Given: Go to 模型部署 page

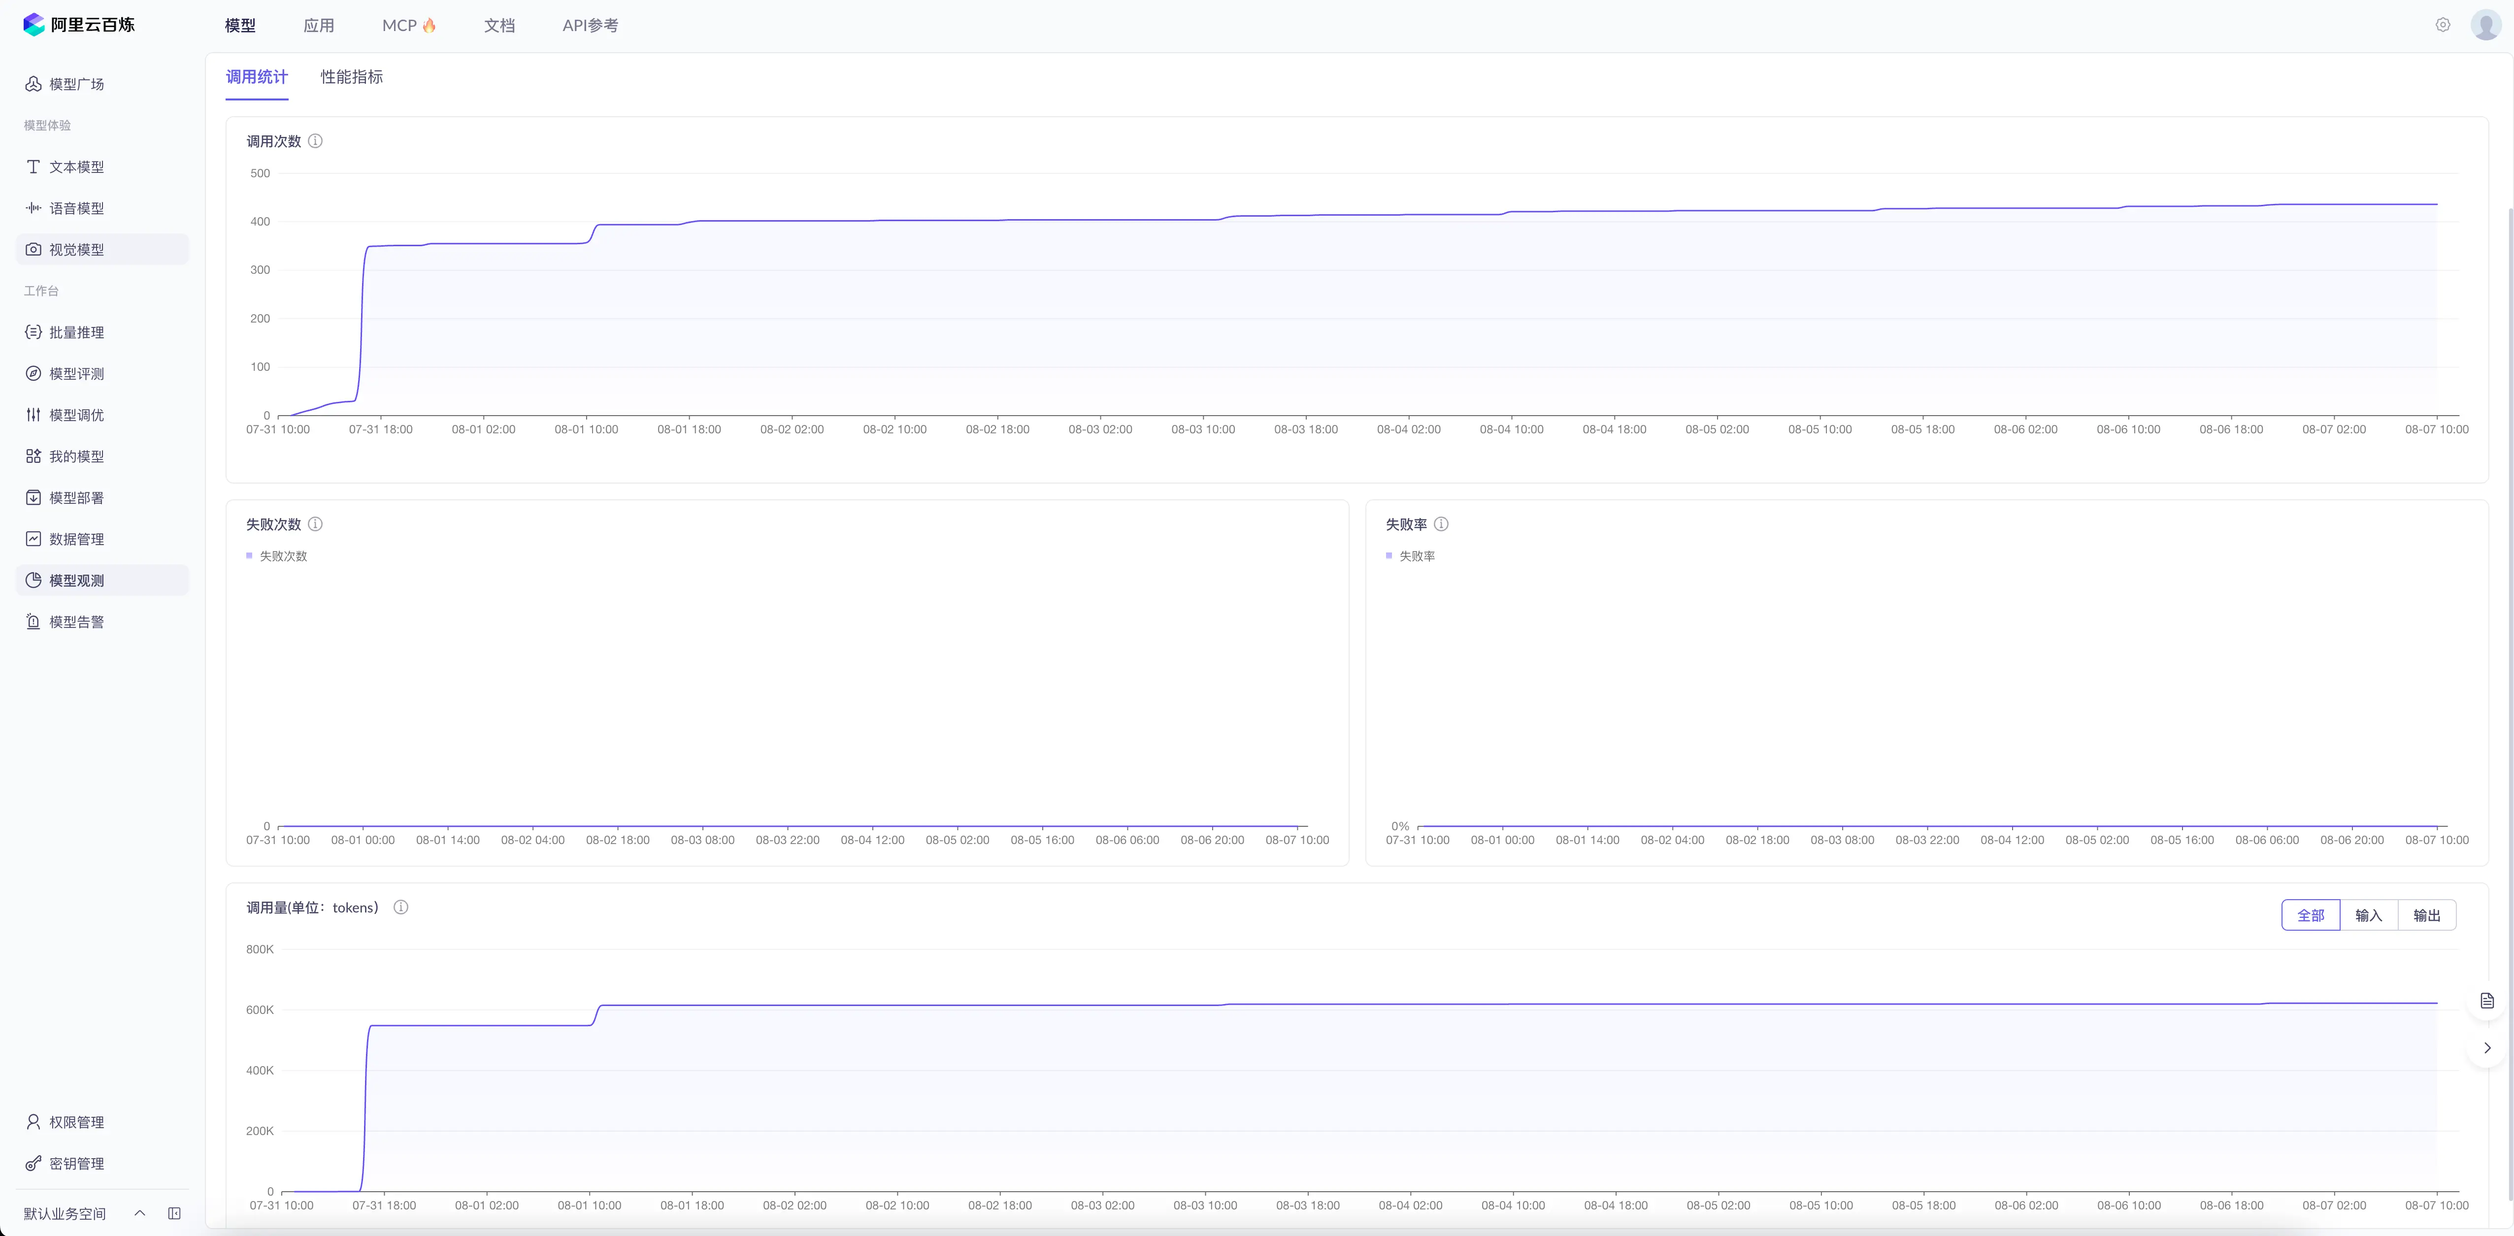Looking at the screenshot, I should (x=102, y=497).
